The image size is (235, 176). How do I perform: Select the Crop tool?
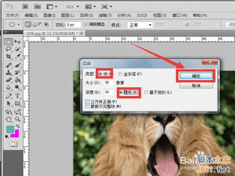pos(8,56)
